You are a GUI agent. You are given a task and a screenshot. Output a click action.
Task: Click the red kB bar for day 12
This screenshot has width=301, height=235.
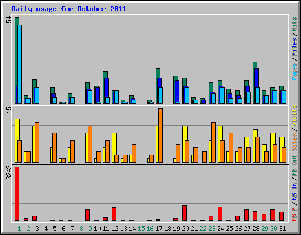[x=114, y=214]
